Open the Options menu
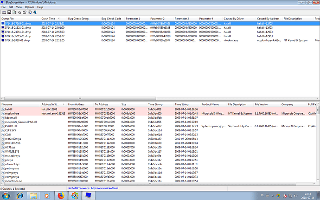Image resolution: width=320 pixels, height=200 pixels. (x=29, y=7)
